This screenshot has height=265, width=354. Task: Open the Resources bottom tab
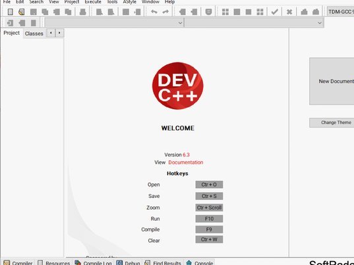click(x=54, y=262)
